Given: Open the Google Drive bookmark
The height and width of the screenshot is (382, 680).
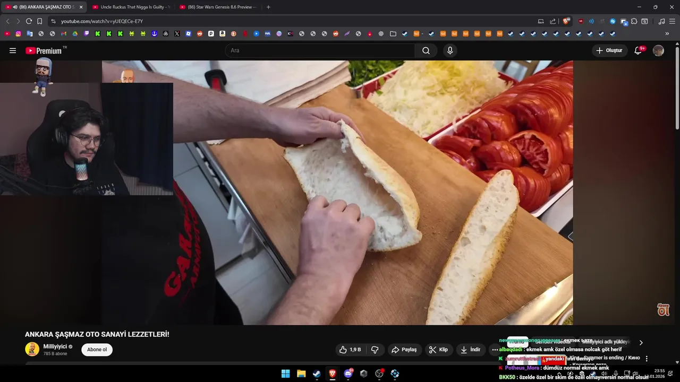Looking at the screenshot, I should [75, 33].
